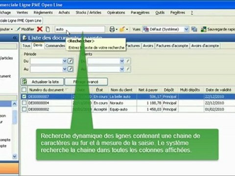The width and height of the screenshot is (235, 176).
Task: Open the Opérations menu
Action: [x=116, y=13]
